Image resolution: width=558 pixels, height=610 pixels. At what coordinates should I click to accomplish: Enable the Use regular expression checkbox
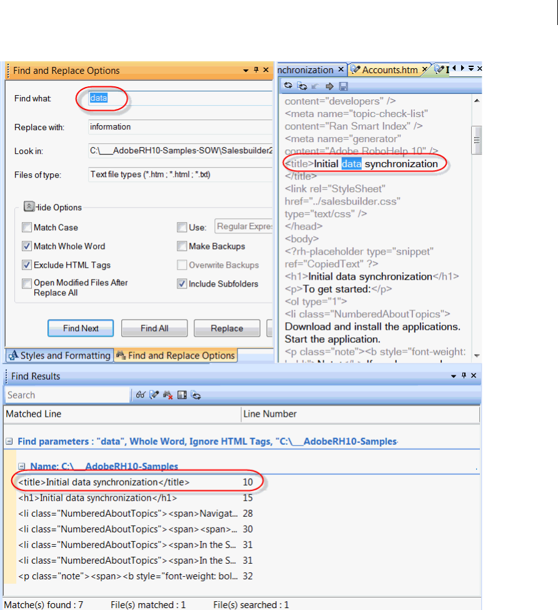pos(182,227)
